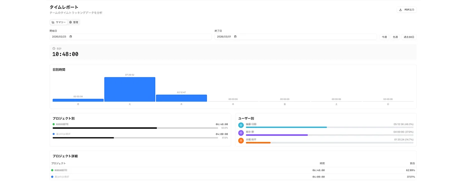Open the calendar picker for 終了日
Image resolution: width=462 pixels, height=184 pixels.
coord(235,37)
